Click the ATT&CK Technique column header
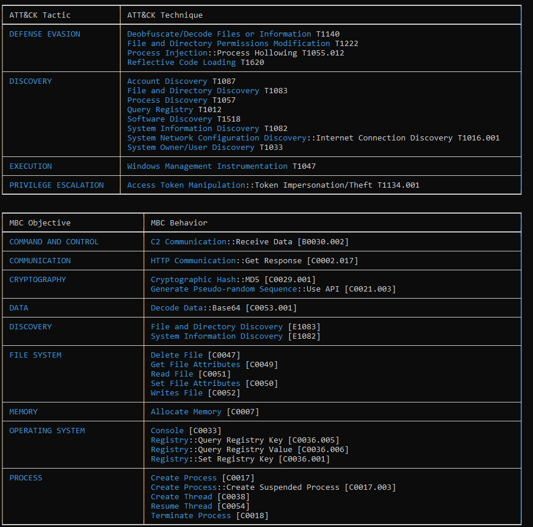 [x=165, y=15]
